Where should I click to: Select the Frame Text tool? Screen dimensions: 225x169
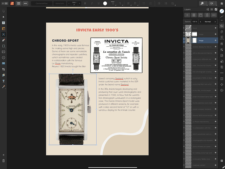coord(4,23)
